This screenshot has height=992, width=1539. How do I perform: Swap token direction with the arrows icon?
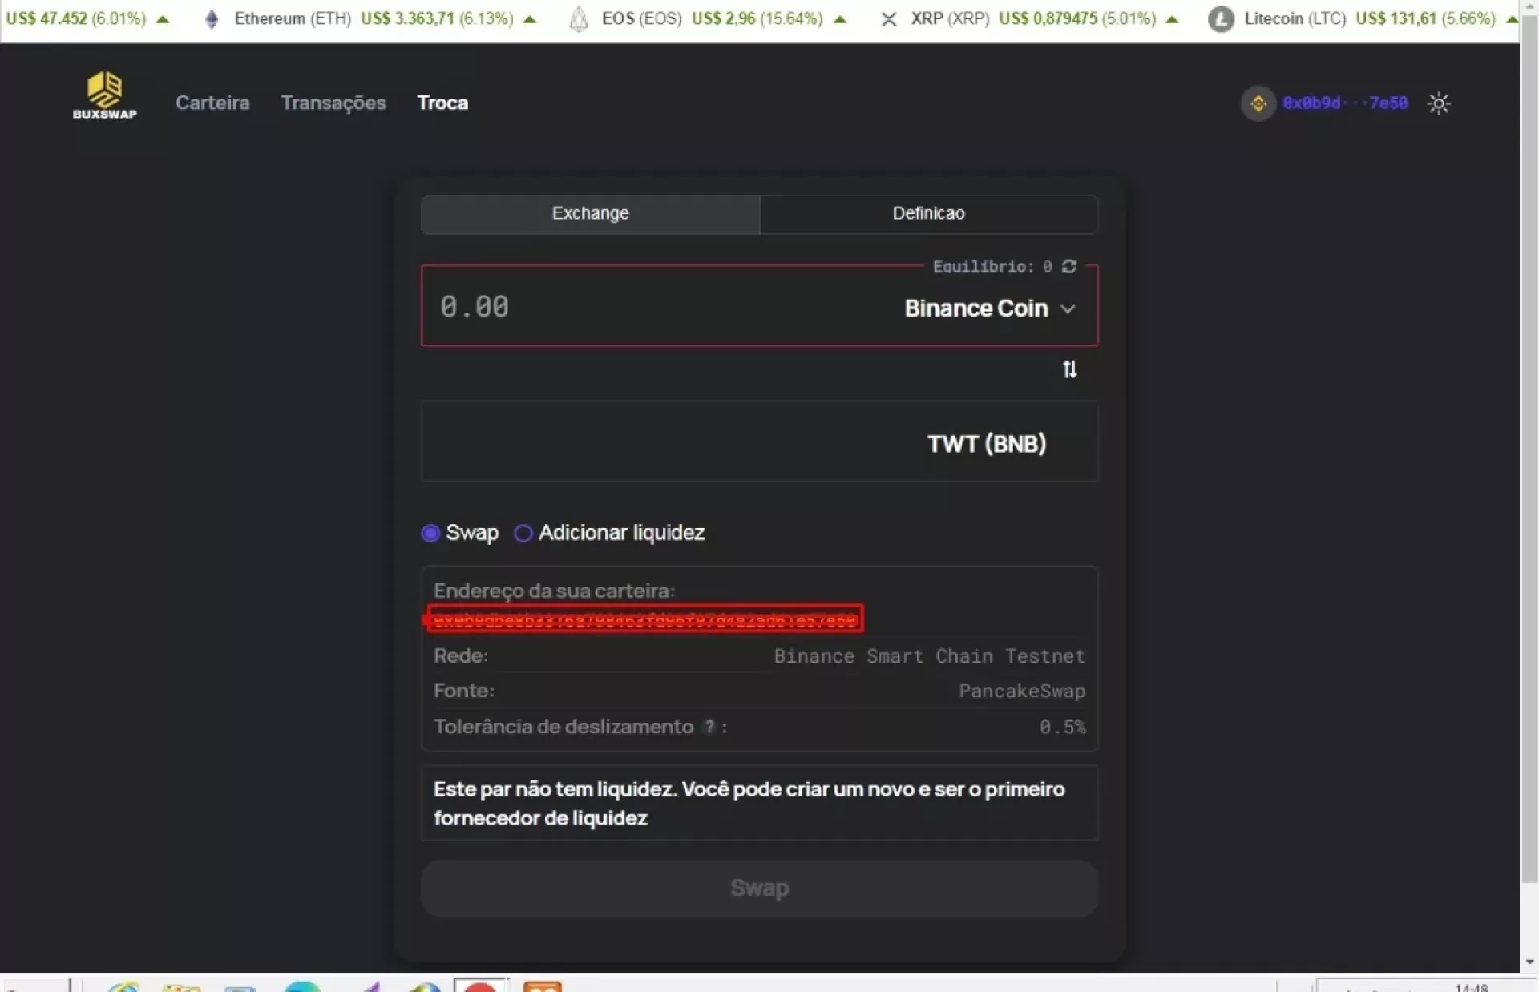[x=1069, y=369]
